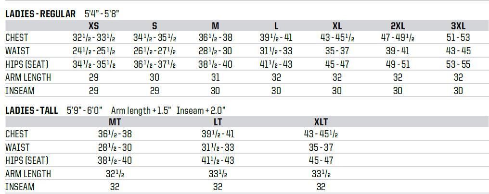Image resolution: width=489 pixels, height=194 pixels.
Task: Select INSEAM label in tall table
Action: (20, 187)
